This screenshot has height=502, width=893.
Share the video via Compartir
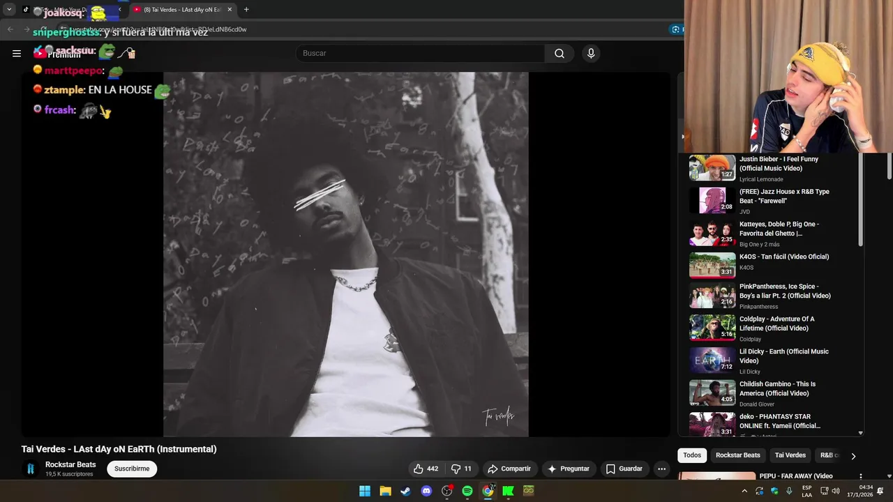(x=509, y=469)
